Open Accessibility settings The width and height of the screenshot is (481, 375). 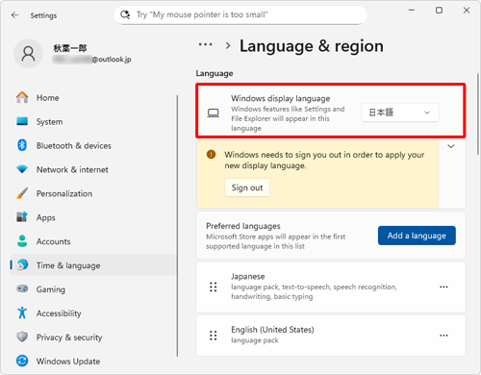click(93, 312)
